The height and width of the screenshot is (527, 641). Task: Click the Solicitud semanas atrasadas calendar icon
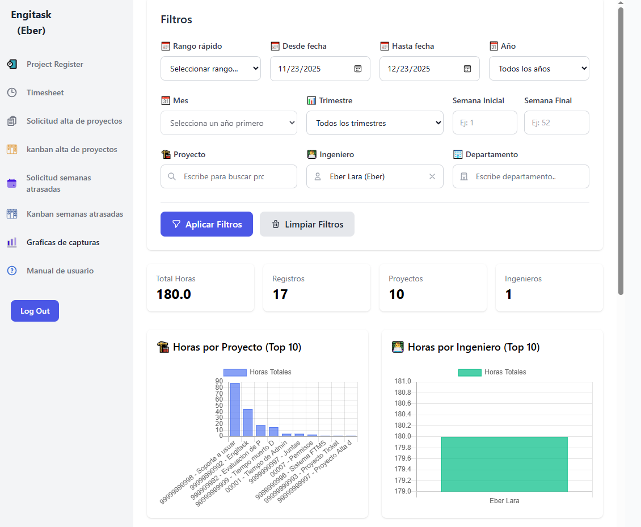tap(12, 183)
